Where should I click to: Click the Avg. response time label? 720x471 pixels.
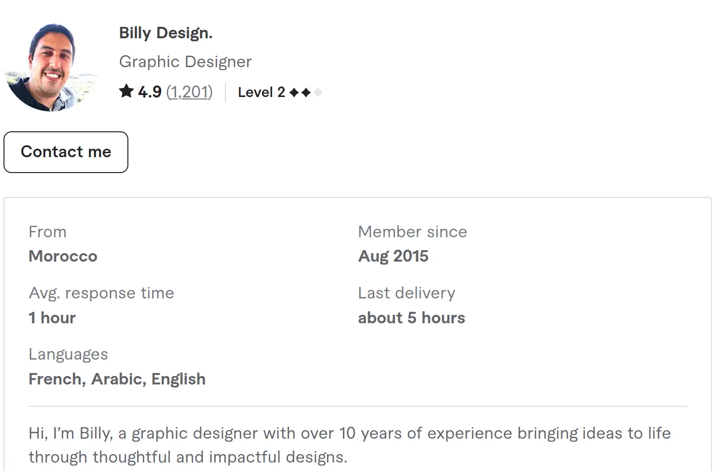(x=102, y=293)
